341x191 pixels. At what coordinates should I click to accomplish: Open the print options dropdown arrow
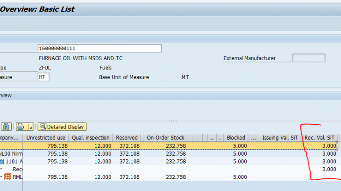(x=31, y=127)
